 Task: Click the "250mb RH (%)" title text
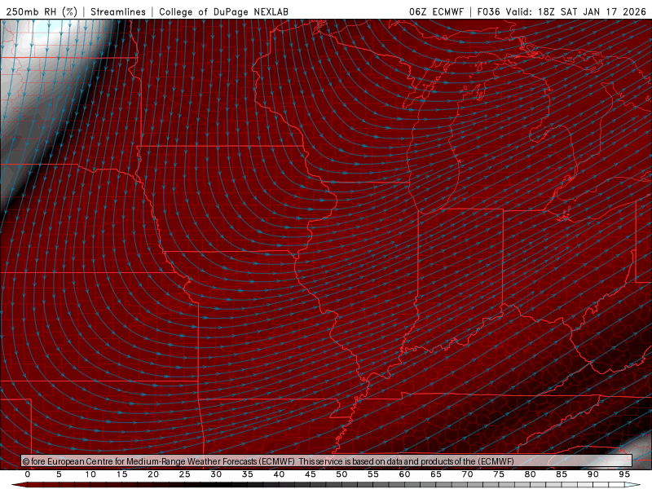point(42,11)
